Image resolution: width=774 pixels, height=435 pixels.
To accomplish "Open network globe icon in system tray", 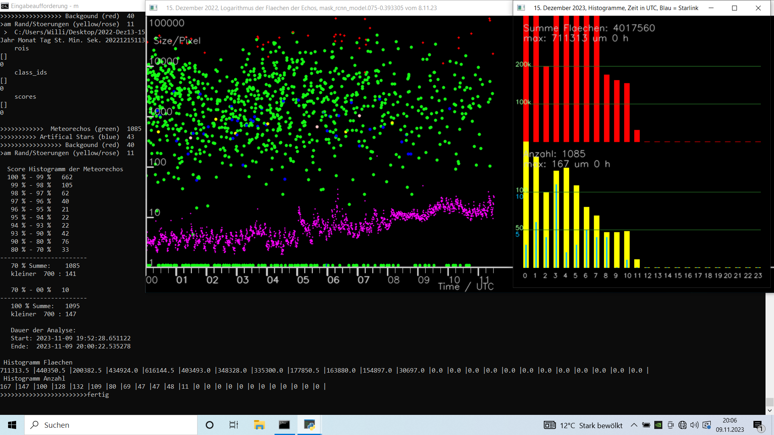I will coord(682,425).
